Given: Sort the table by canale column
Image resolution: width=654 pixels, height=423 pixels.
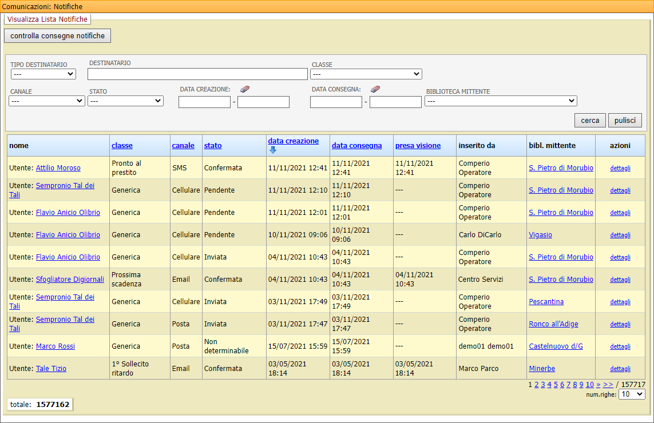Looking at the screenshot, I should coord(184,145).
